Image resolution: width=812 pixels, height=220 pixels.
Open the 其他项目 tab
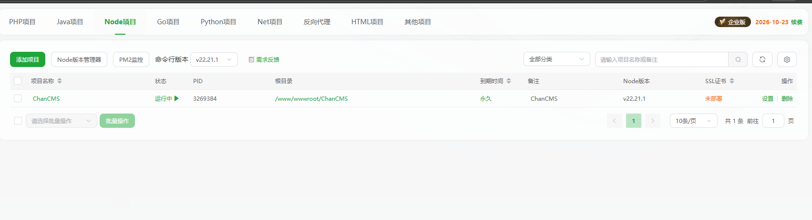pos(418,22)
